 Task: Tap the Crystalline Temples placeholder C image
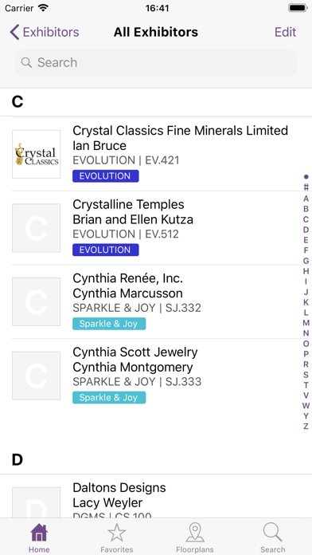[37, 228]
